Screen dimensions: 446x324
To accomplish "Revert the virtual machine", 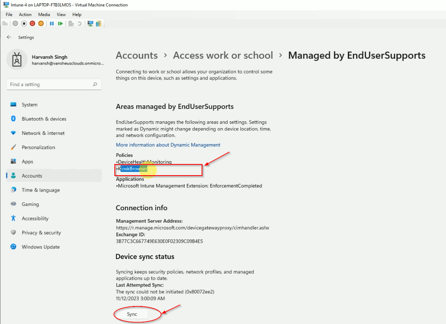I will pyautogui.click(x=80, y=23).
